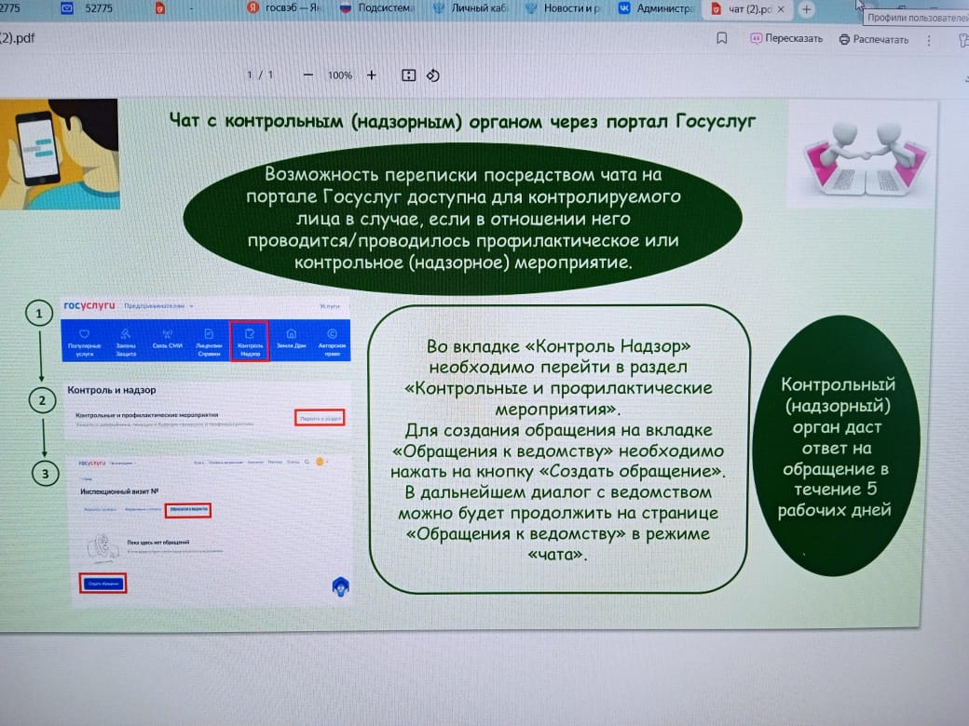Screen dimensions: 969x726
Task: Click the 1 / 1 page indicator
Action: click(x=260, y=74)
